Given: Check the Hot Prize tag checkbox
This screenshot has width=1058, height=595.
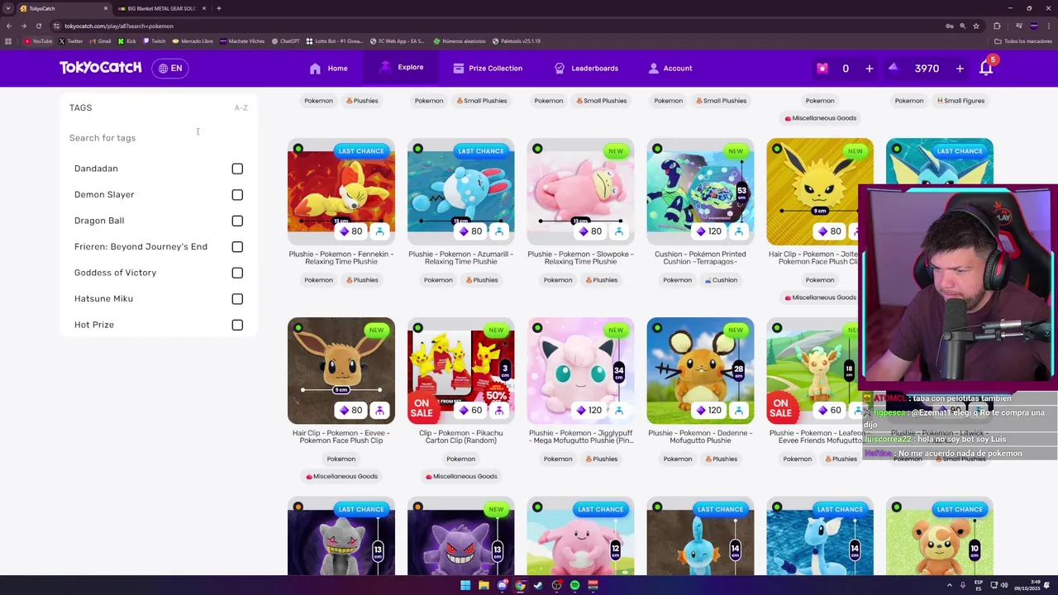Looking at the screenshot, I should click(237, 325).
